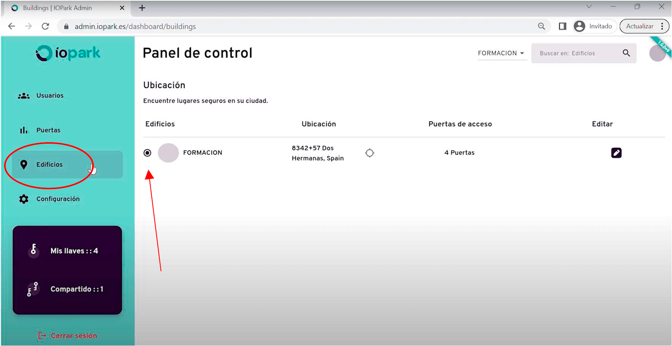
Task: Click Cerrar sesión to log out
Action: [73, 335]
